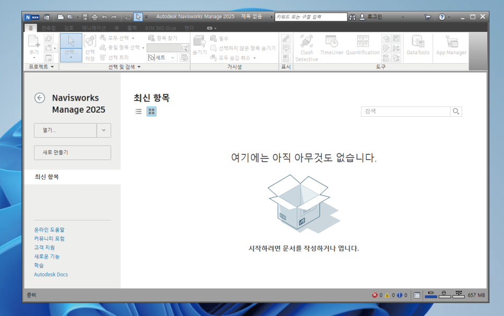Click the 선택 저장 icon
This screenshot has height=316, width=504.
(90, 48)
